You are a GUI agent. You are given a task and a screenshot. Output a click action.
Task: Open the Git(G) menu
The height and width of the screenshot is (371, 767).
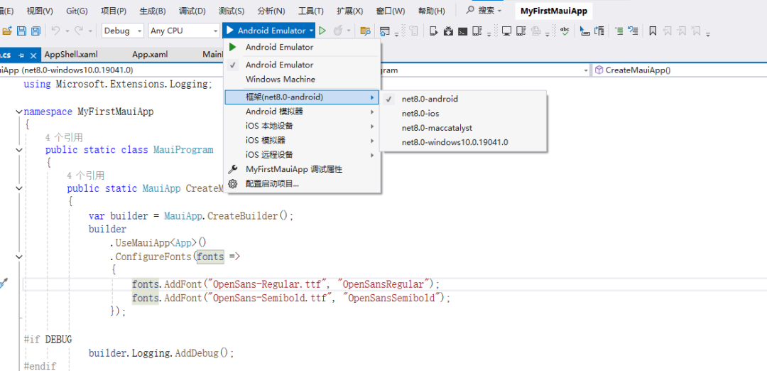pyautogui.click(x=77, y=11)
